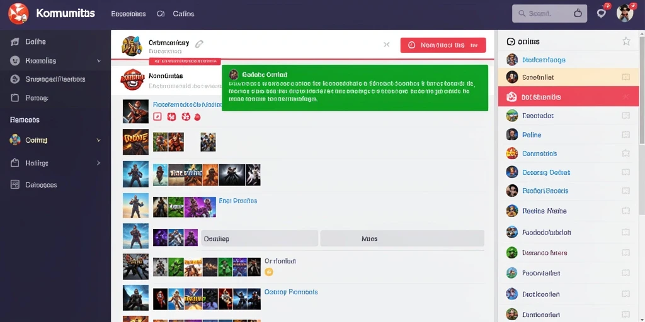Click the gray X beside the red button
645x322 pixels.
click(x=387, y=45)
